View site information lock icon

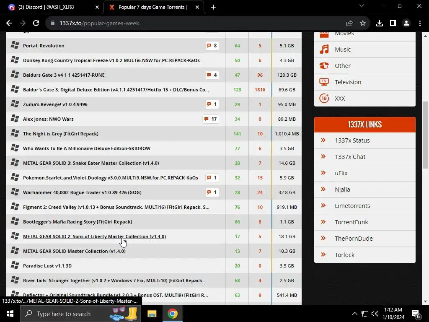(x=53, y=23)
